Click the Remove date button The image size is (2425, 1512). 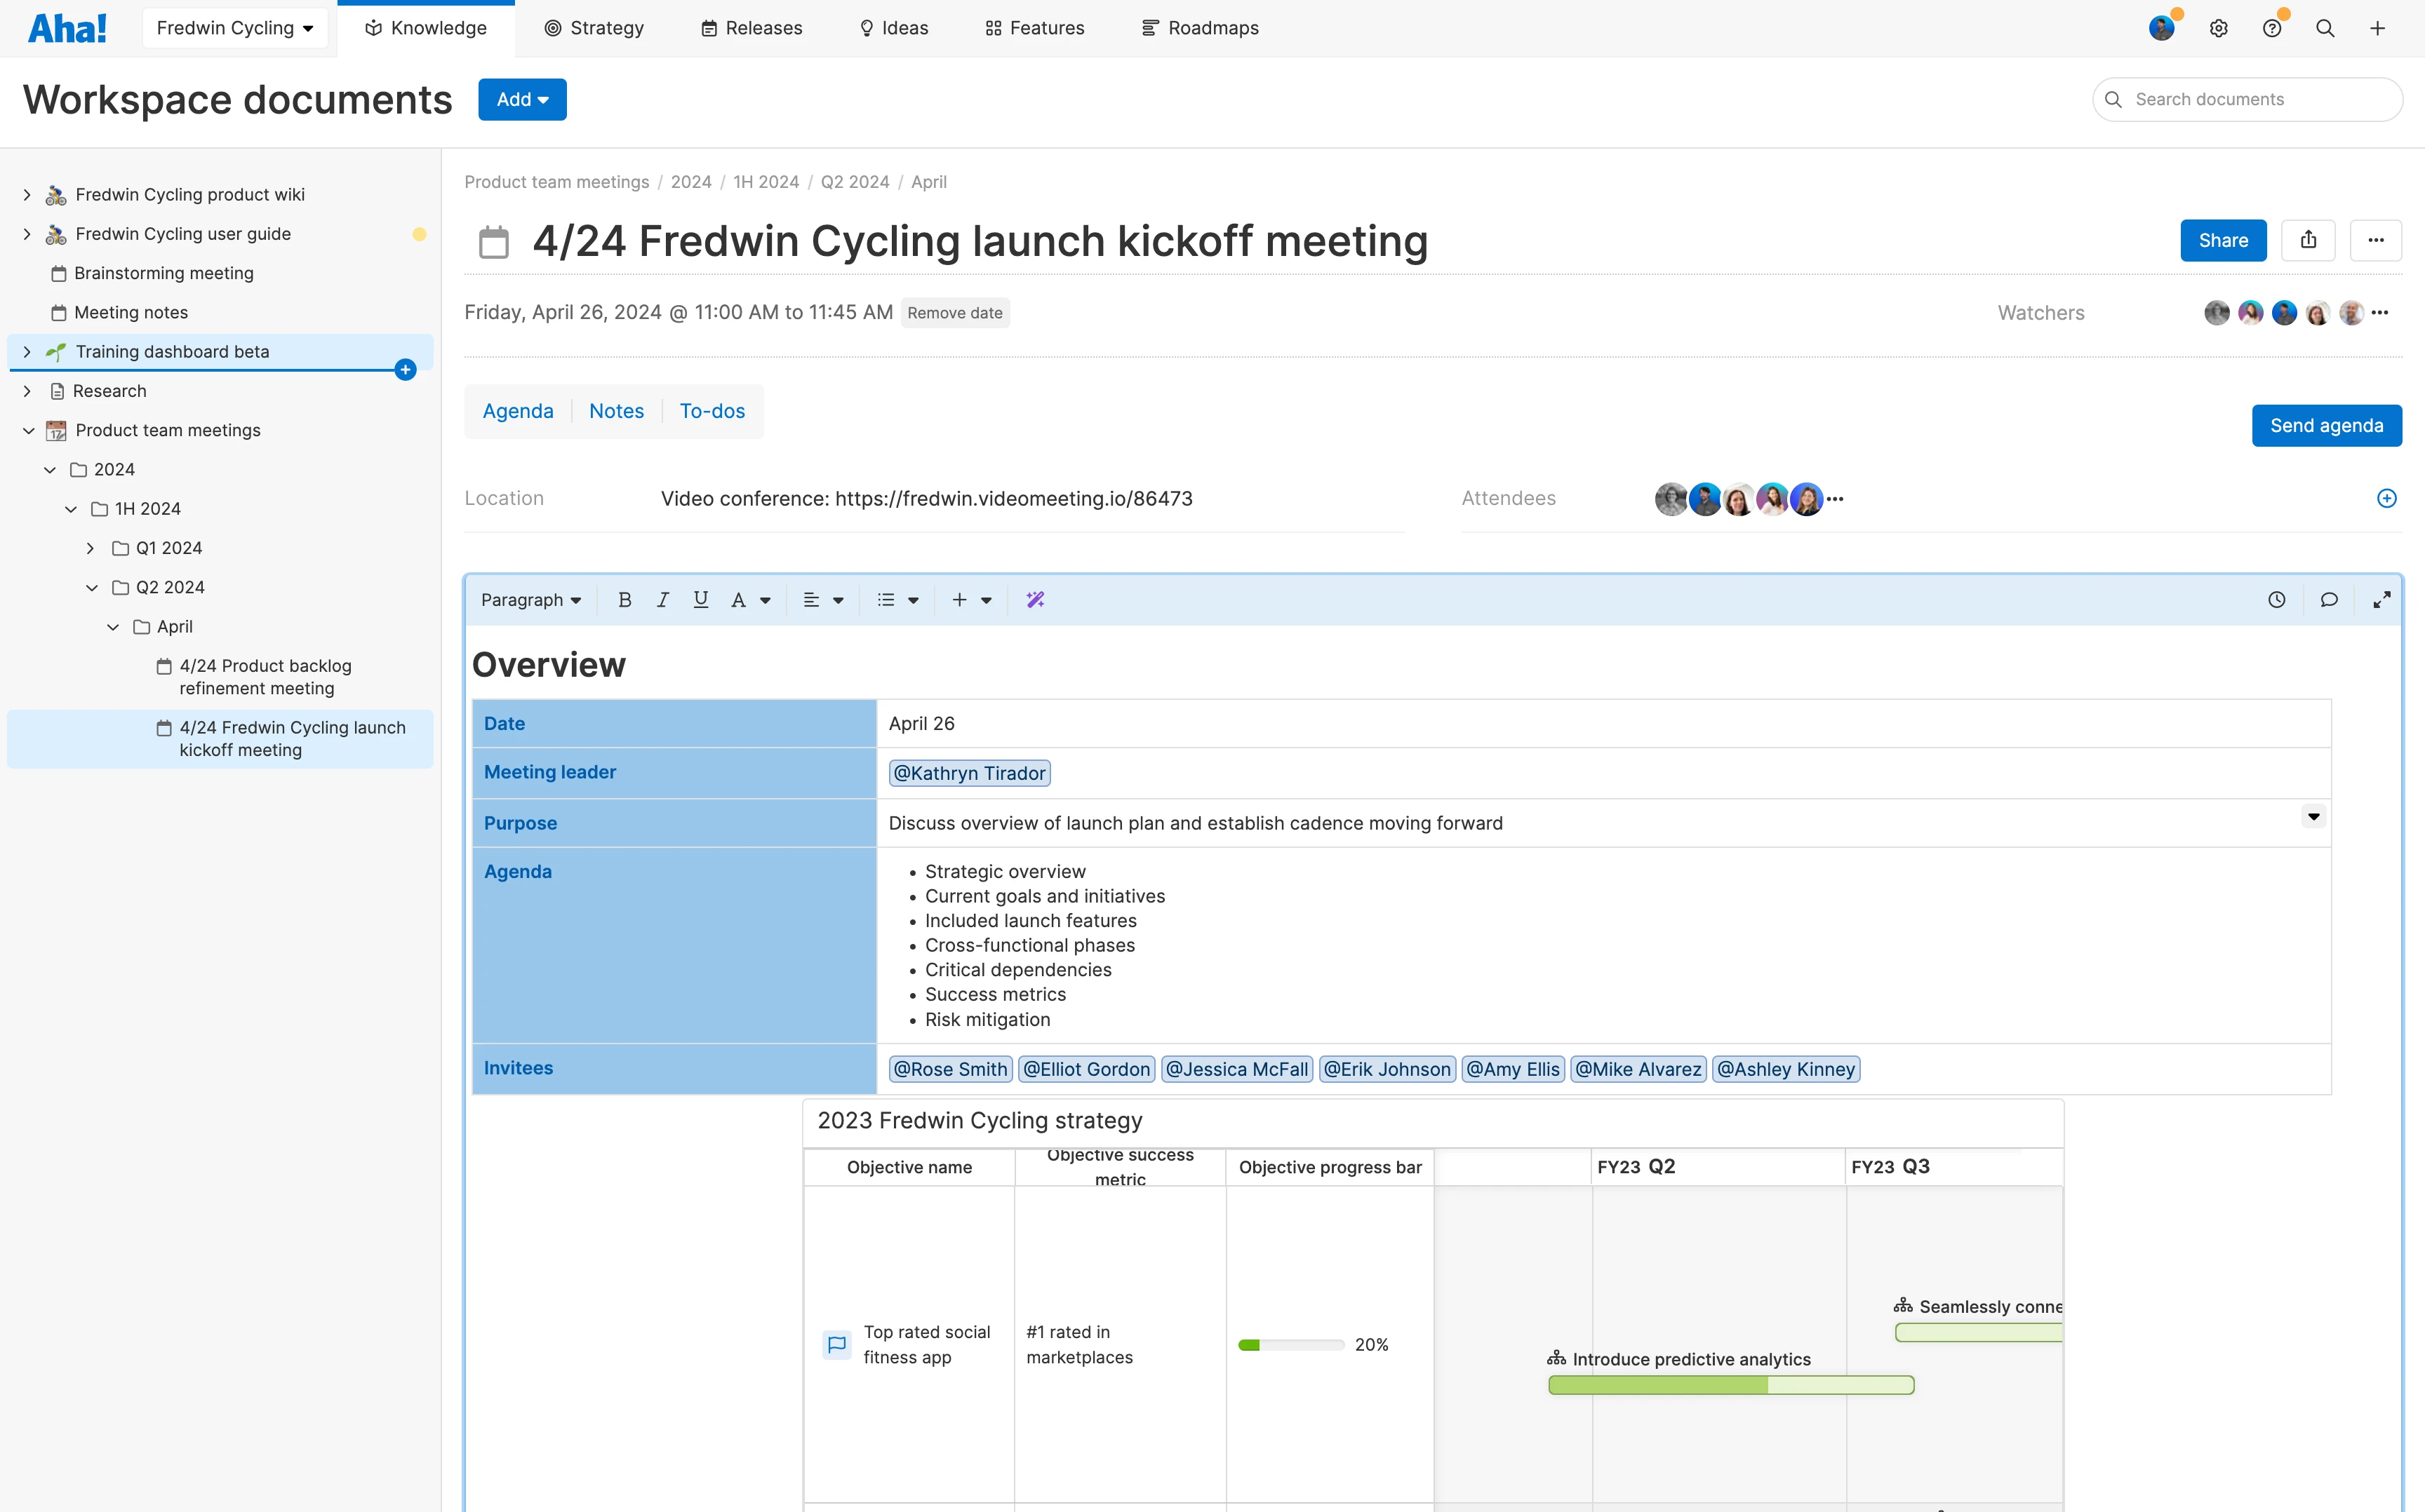tap(954, 312)
